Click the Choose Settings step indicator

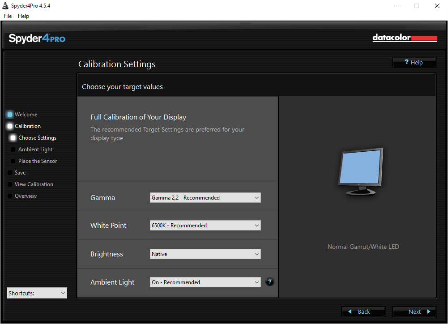pos(13,138)
